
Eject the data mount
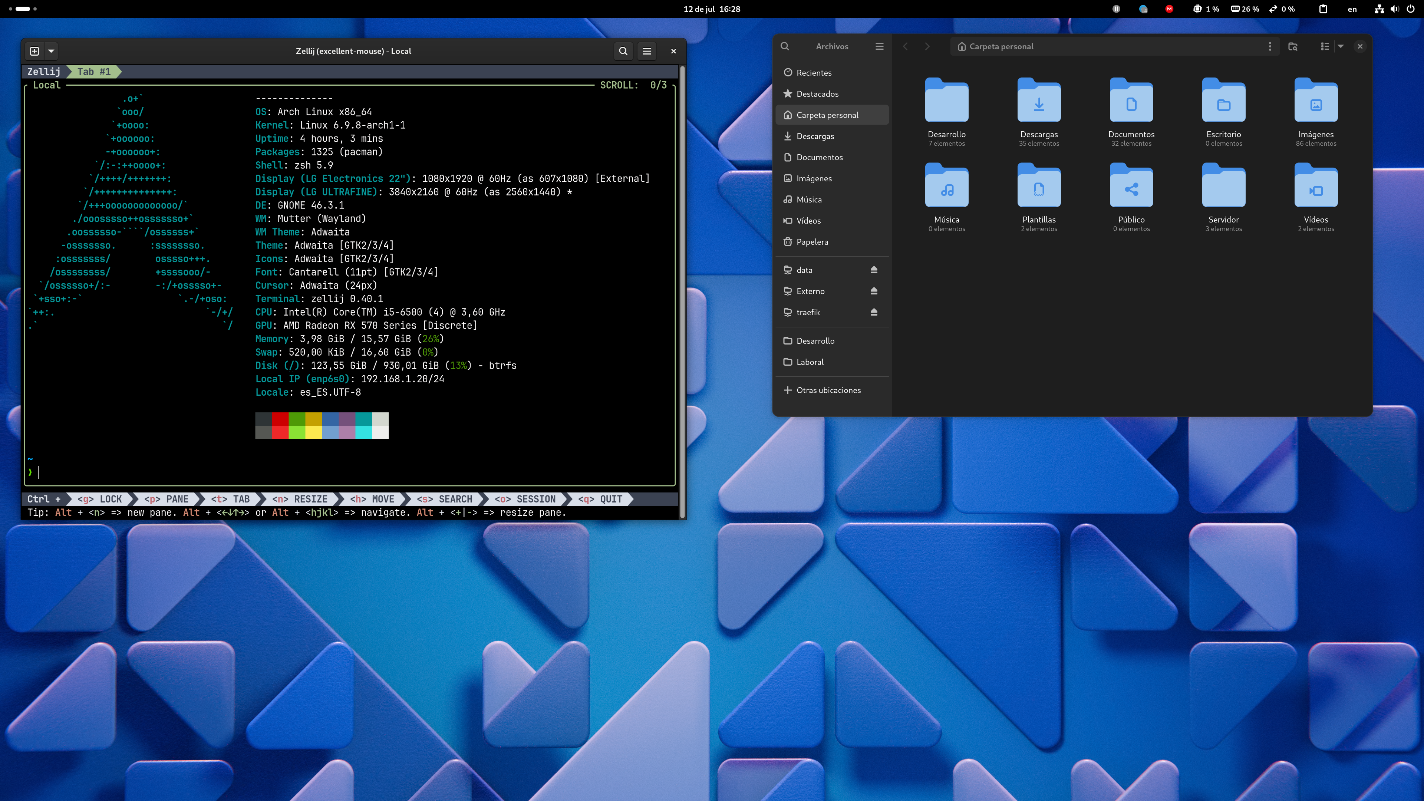(x=874, y=270)
